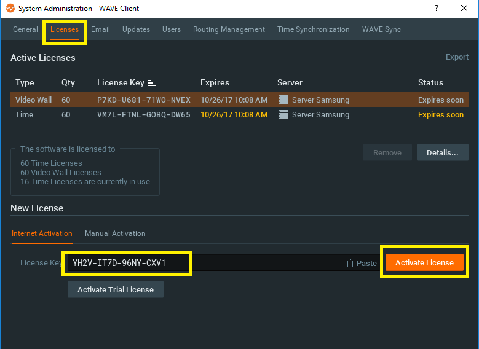Sort by the Type column header
The height and width of the screenshot is (349, 479).
pos(25,83)
